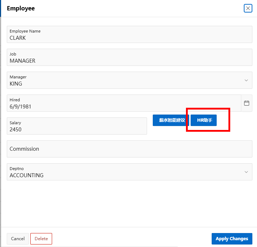This screenshot has width=257, height=247.
Task: Click the Manager field label text
Action: click(x=18, y=77)
